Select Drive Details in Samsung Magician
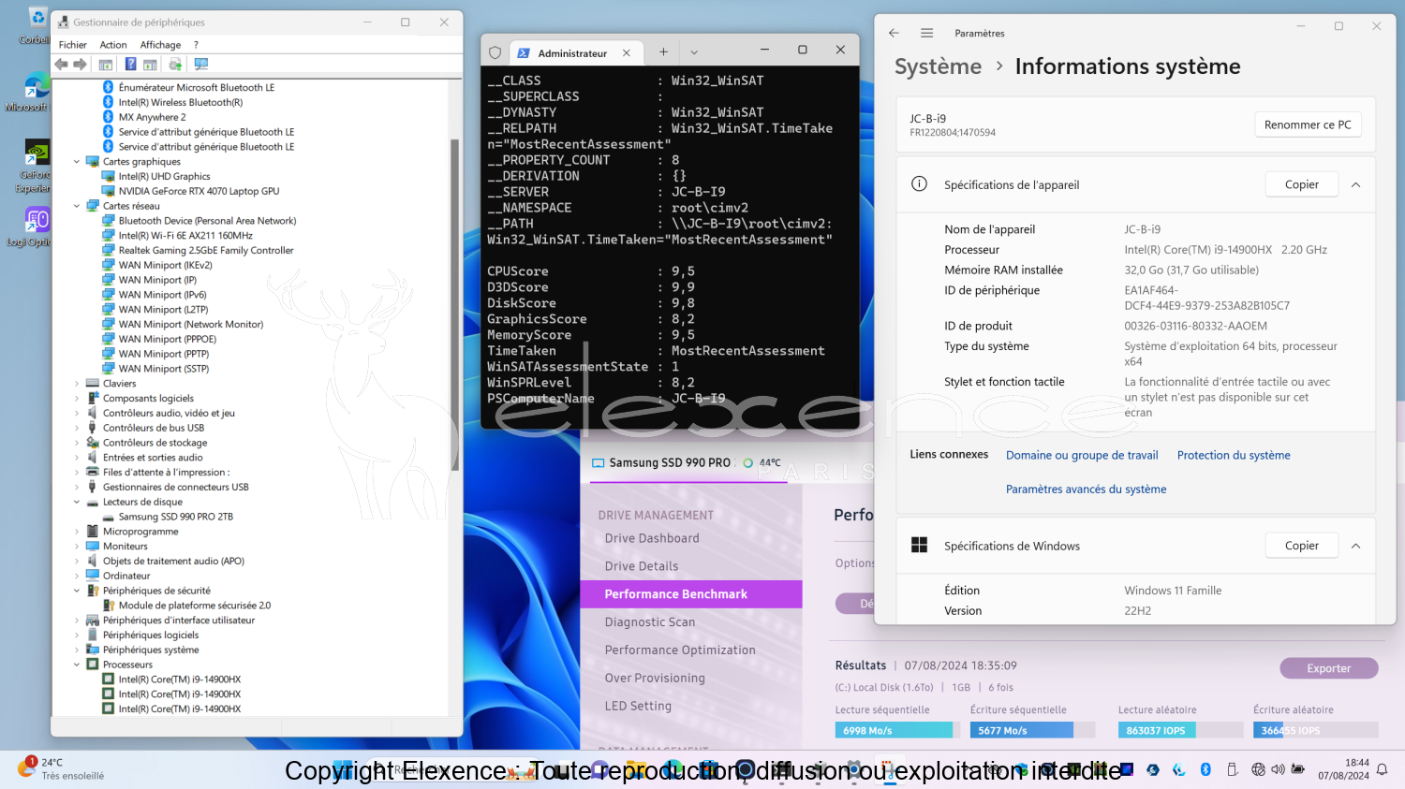 pyautogui.click(x=642, y=566)
